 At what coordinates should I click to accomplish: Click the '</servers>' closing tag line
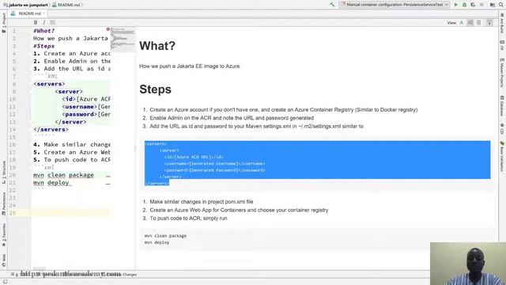point(51,130)
